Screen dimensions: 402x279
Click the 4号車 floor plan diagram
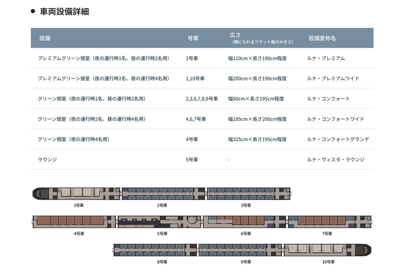coord(74,222)
